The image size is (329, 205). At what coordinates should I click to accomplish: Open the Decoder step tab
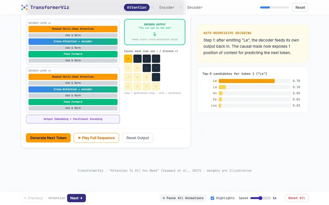pos(195,8)
